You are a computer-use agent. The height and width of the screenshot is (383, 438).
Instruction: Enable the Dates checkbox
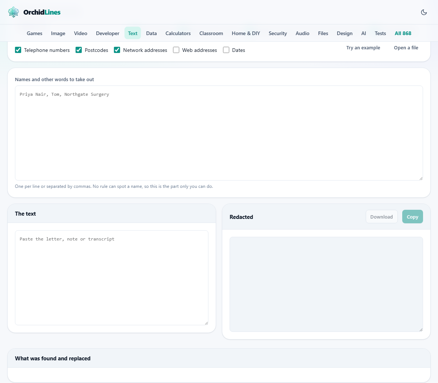click(x=226, y=50)
